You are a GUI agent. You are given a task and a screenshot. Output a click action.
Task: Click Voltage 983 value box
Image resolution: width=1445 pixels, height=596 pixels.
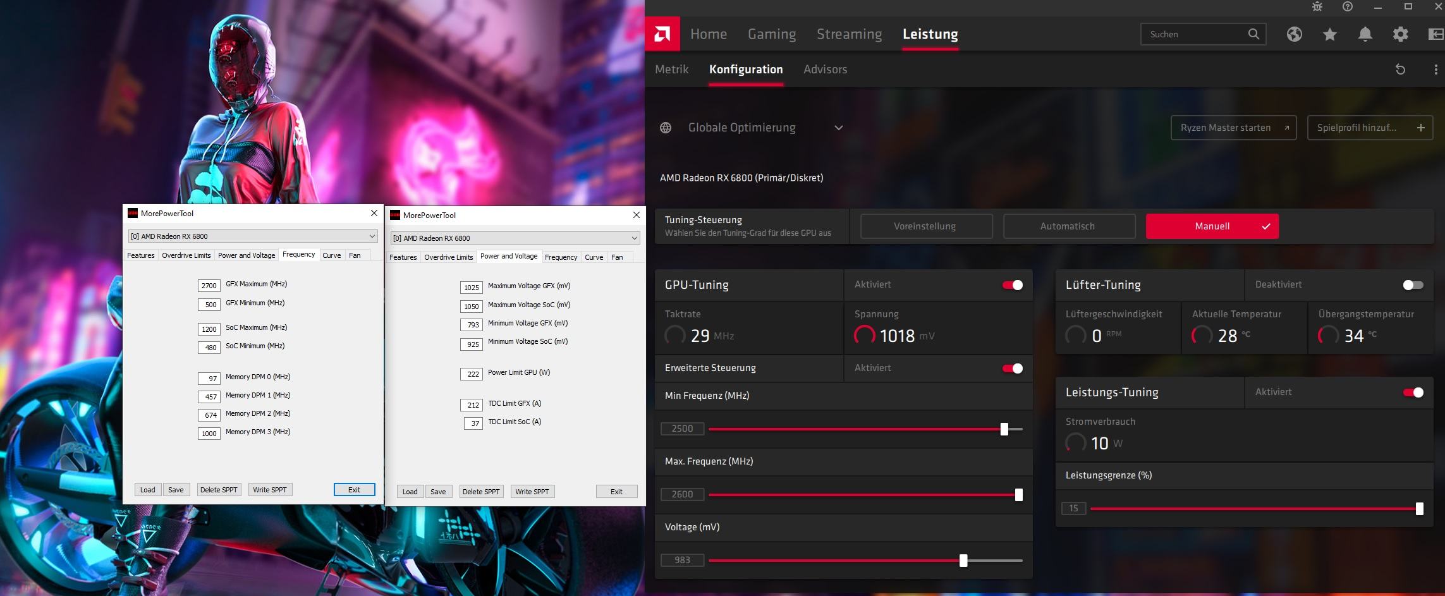coord(682,561)
